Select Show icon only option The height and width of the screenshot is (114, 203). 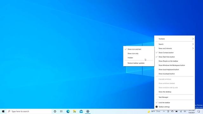tap(139, 54)
